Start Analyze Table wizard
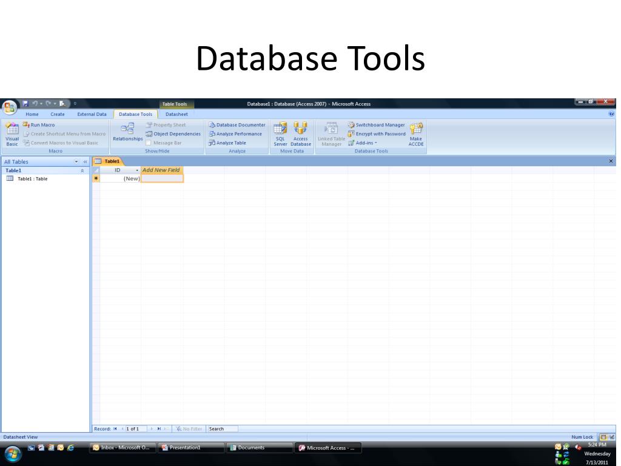Viewport: 621px width, 466px height. pyautogui.click(x=227, y=143)
